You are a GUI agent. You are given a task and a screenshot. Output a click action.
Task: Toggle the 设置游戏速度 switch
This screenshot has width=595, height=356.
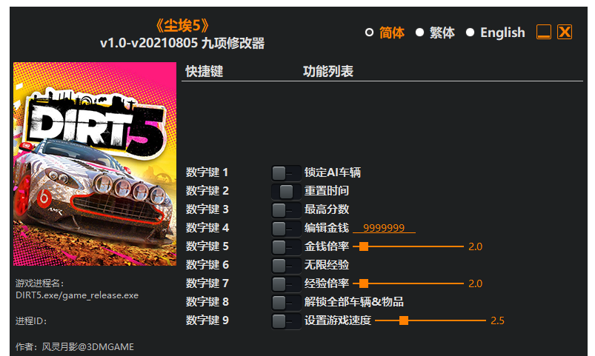click(x=287, y=320)
